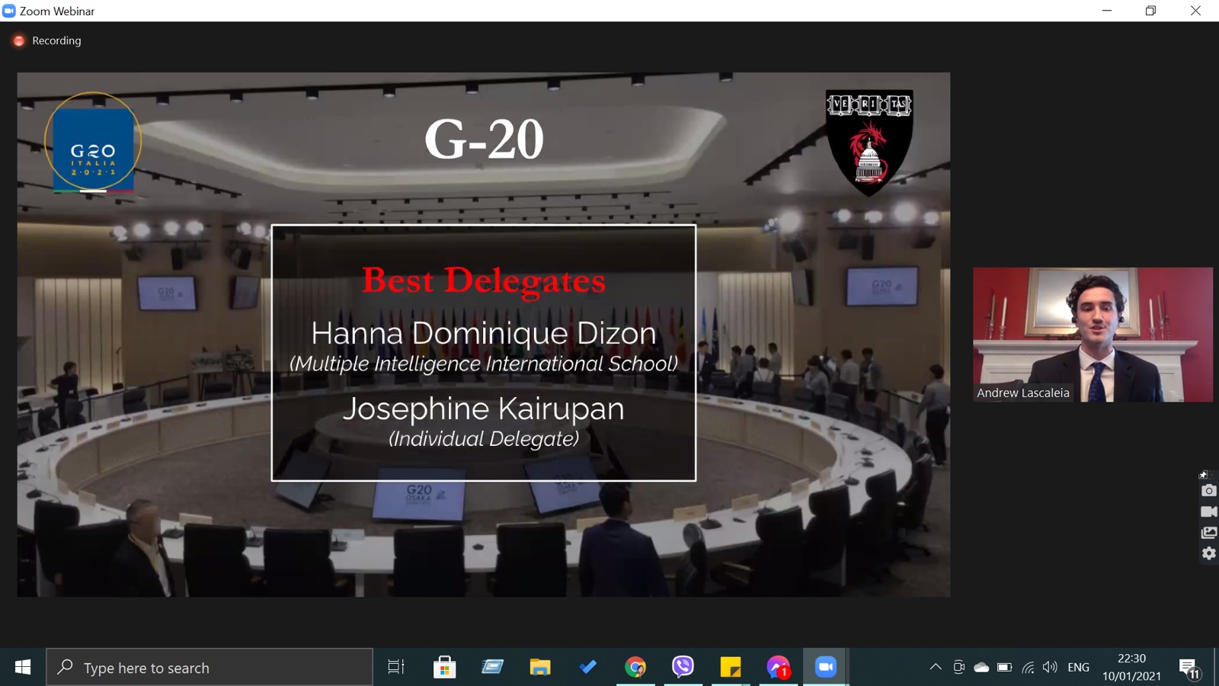Open Viber from the taskbar
This screenshot has height=686, width=1219.
click(683, 668)
